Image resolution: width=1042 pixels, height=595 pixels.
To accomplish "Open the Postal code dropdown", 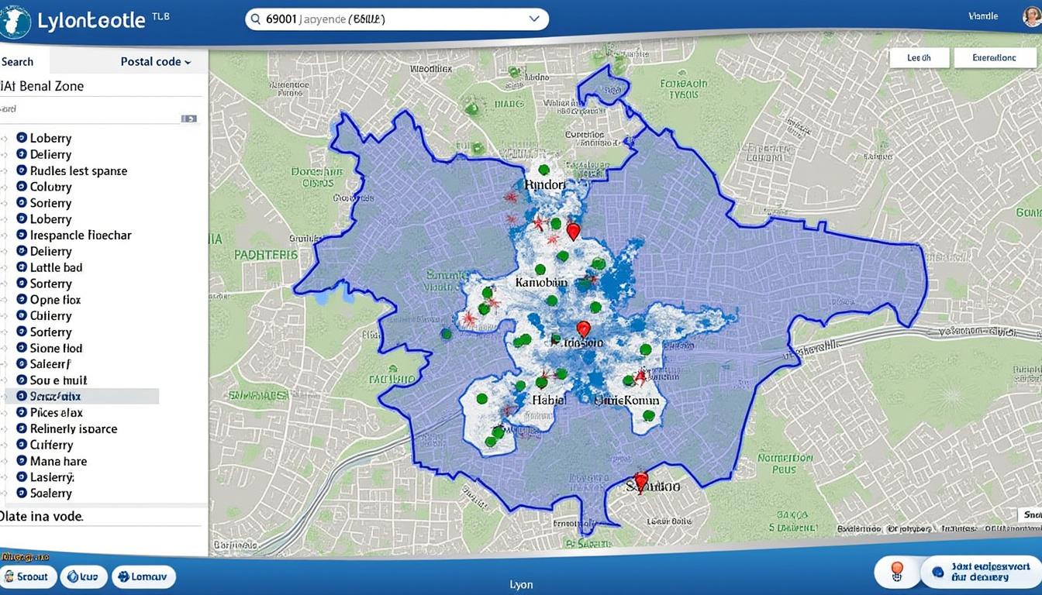I will pyautogui.click(x=154, y=61).
